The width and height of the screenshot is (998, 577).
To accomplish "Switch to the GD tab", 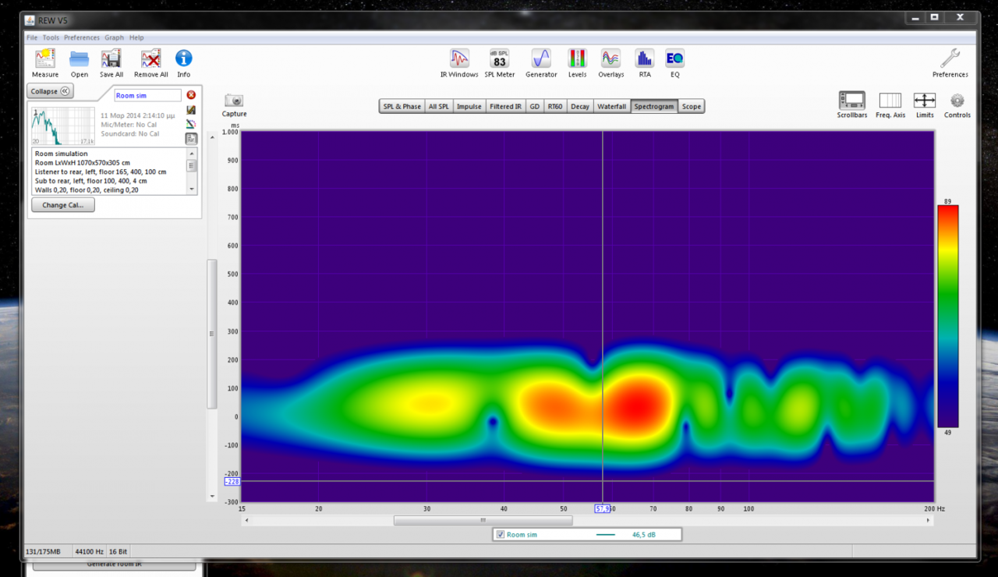I will (x=535, y=107).
